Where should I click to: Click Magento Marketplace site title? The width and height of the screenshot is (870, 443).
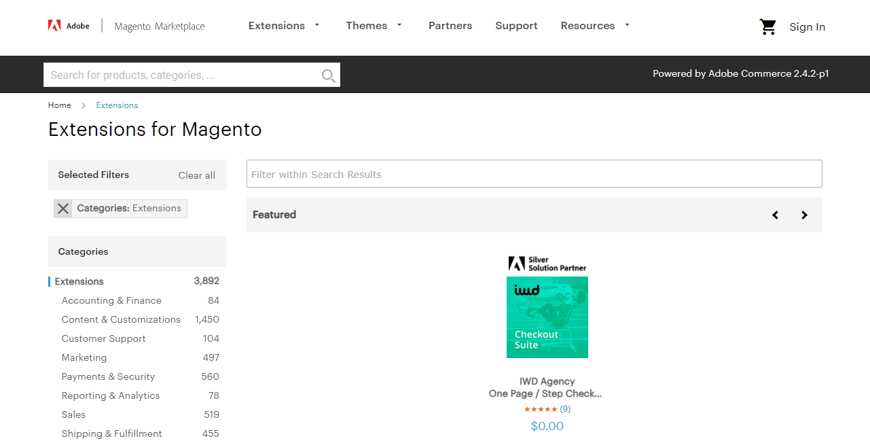tap(160, 26)
